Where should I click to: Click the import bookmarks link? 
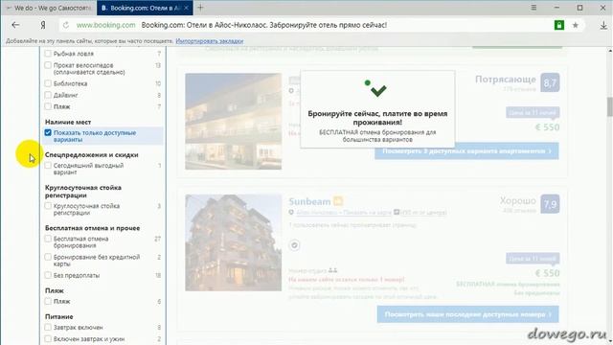click(210, 40)
